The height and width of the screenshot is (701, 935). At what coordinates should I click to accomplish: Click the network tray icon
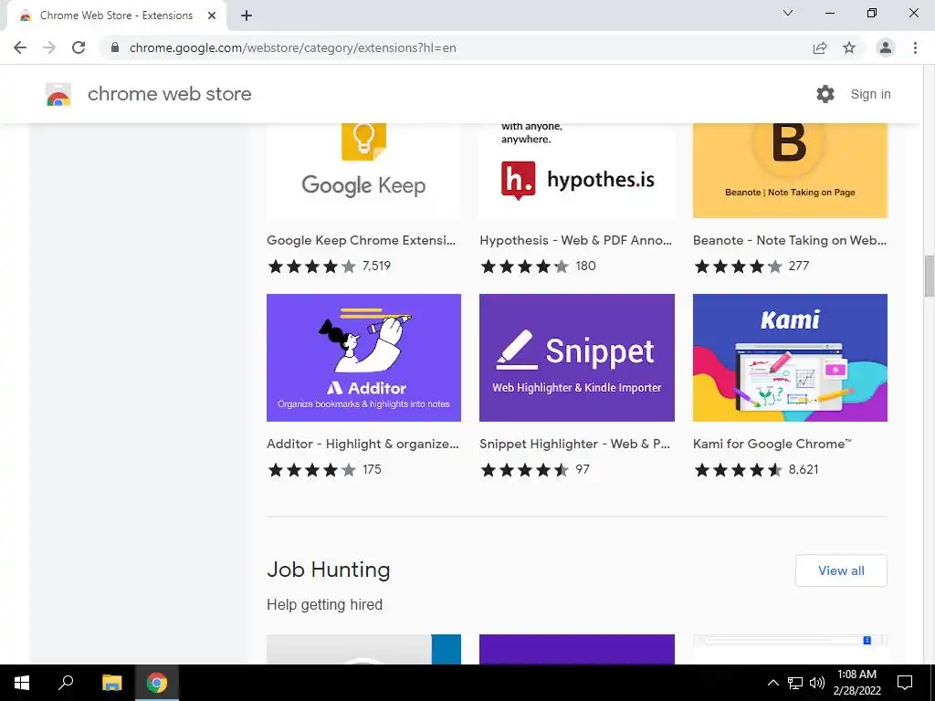pos(795,683)
